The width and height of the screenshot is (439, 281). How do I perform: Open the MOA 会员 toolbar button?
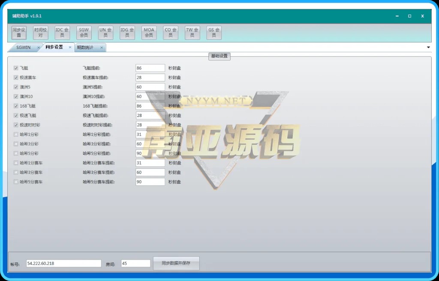pyautogui.click(x=149, y=33)
